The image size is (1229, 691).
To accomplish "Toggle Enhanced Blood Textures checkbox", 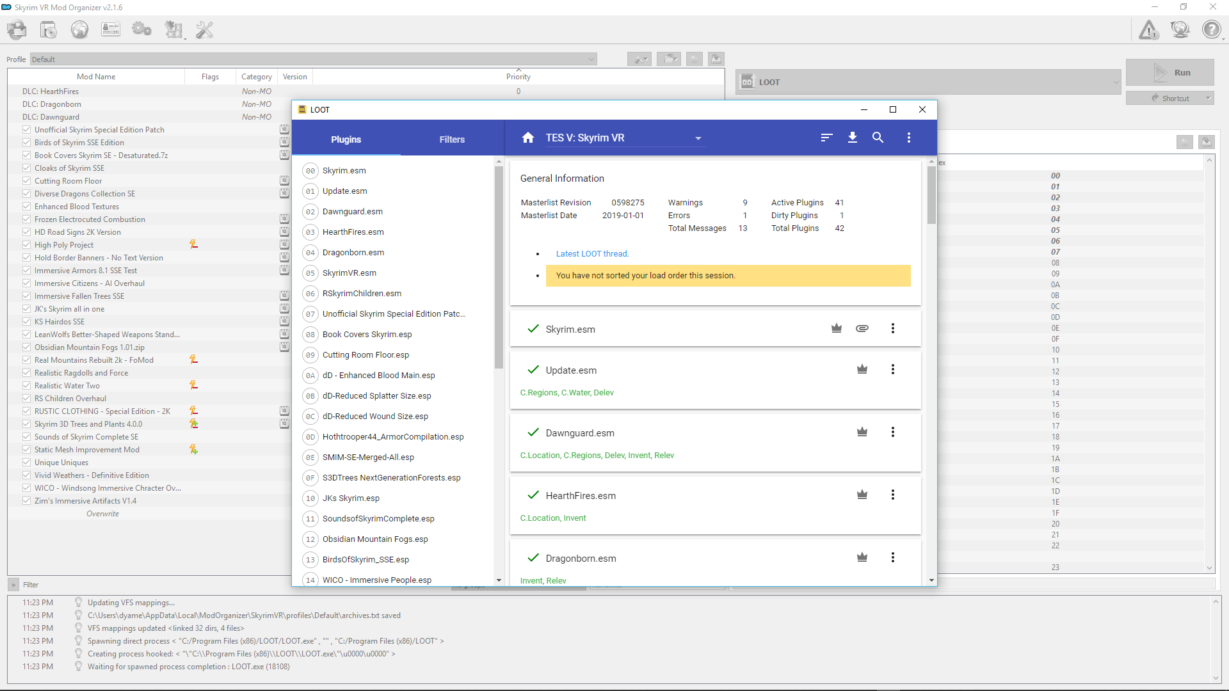I will tap(27, 206).
